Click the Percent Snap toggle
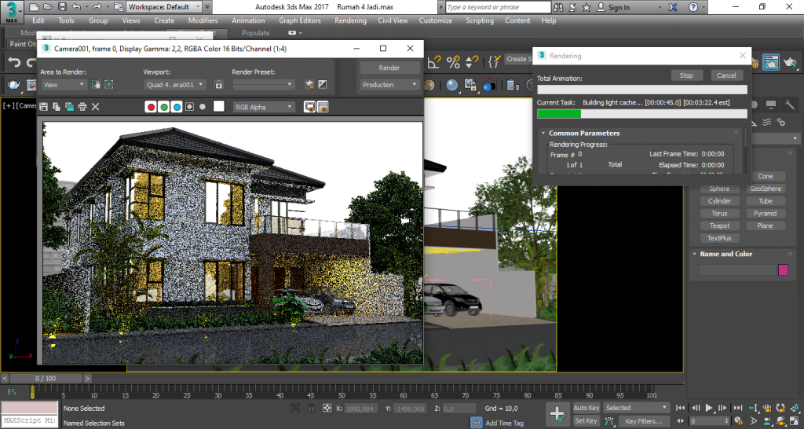 453,62
